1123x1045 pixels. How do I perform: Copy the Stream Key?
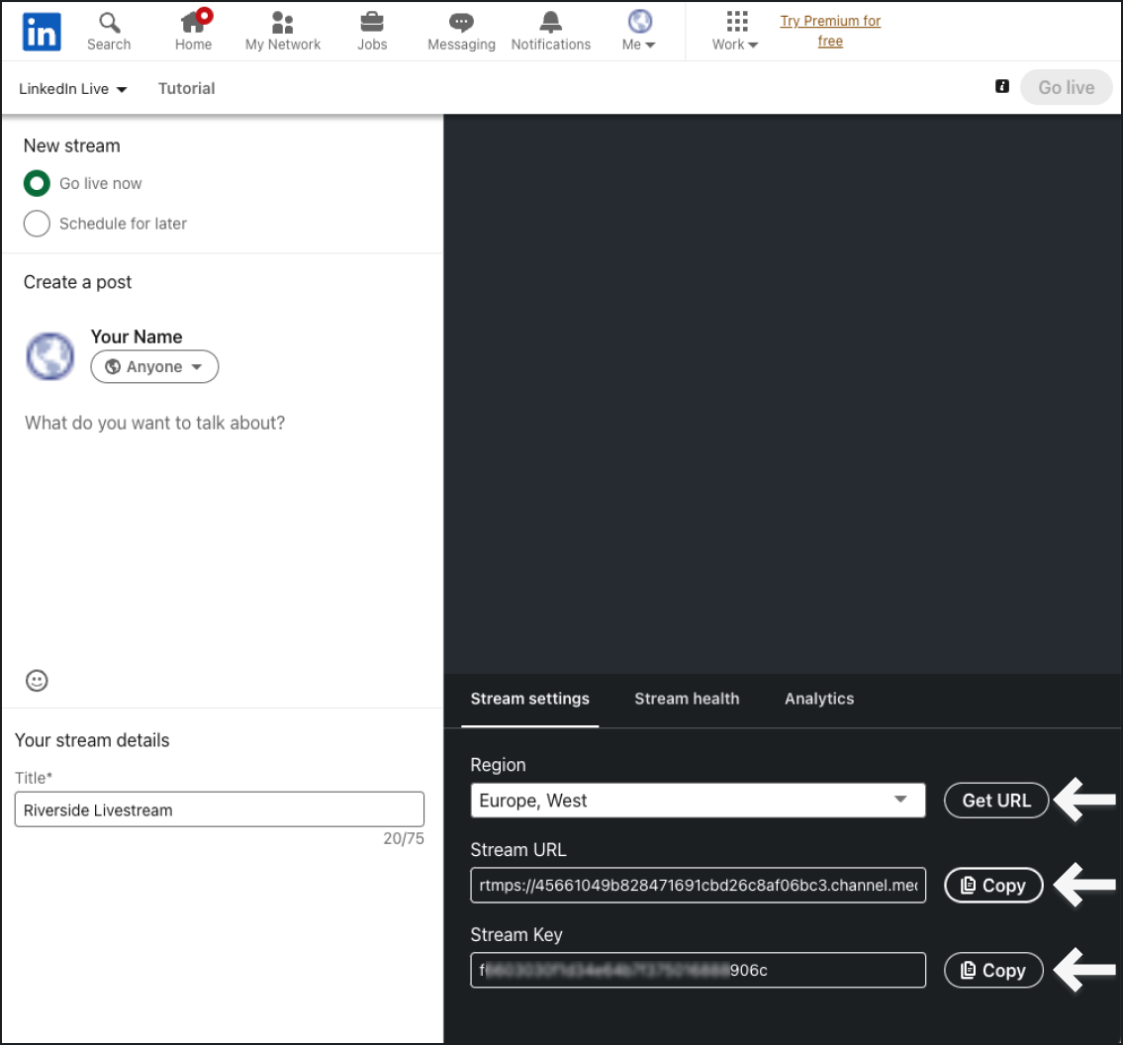pyautogui.click(x=993, y=971)
